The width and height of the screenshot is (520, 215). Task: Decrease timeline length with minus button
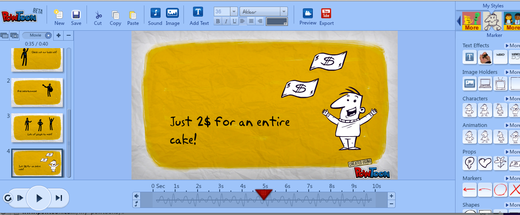(391, 204)
